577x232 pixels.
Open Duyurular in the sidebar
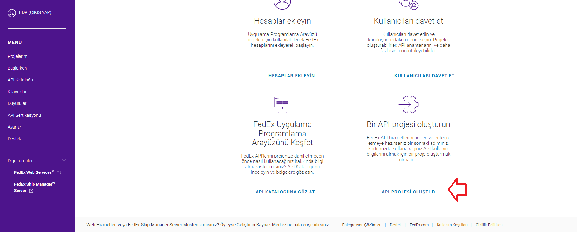click(x=17, y=103)
